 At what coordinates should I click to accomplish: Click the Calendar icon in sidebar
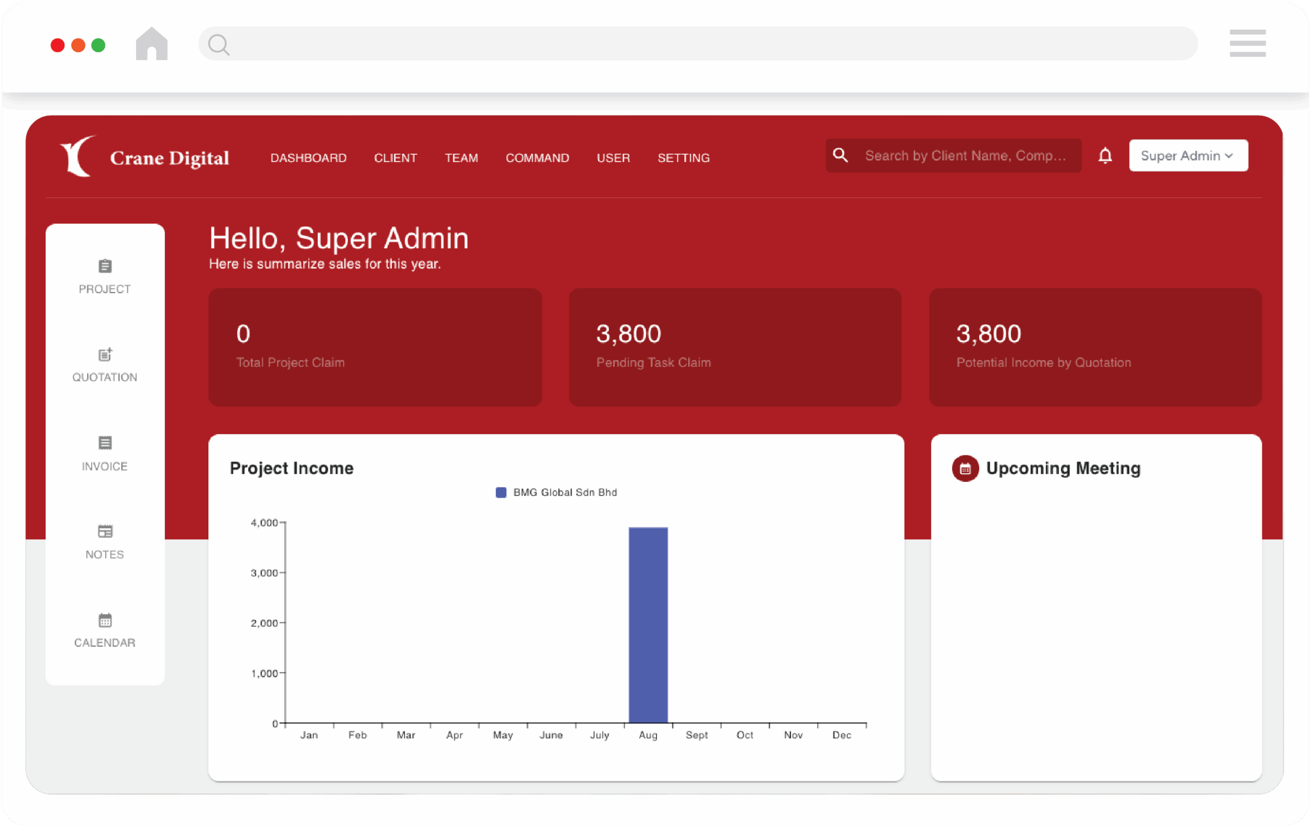(105, 620)
